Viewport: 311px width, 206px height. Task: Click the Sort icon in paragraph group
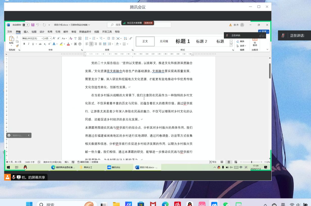(126, 38)
